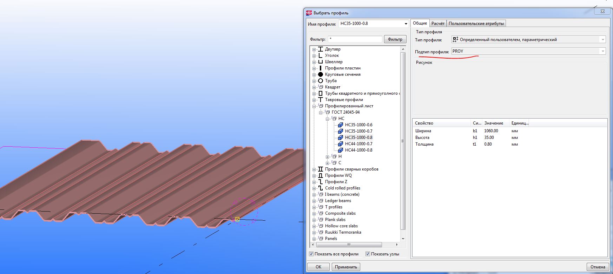Expand the Профили сварных коробов node
Image resolution: width=613 pixels, height=274 pixels.
tap(314, 169)
